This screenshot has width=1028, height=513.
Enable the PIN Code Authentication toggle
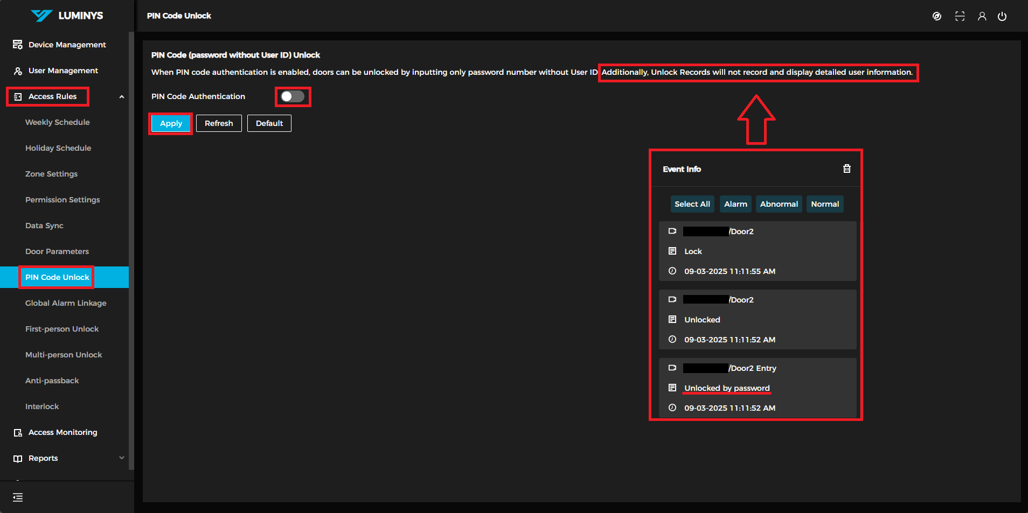tap(293, 96)
